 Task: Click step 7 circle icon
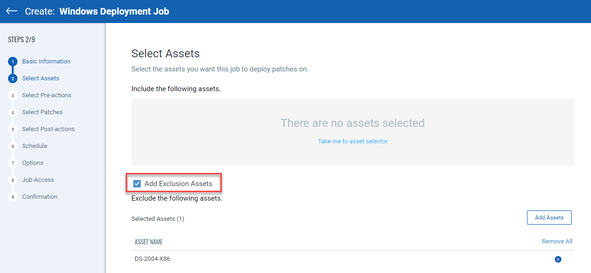click(13, 163)
